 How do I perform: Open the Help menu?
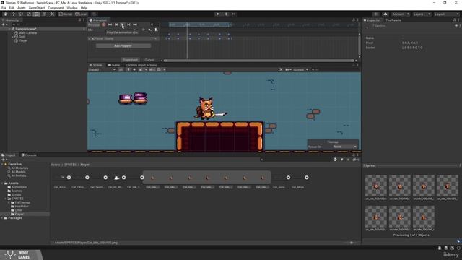click(84, 8)
